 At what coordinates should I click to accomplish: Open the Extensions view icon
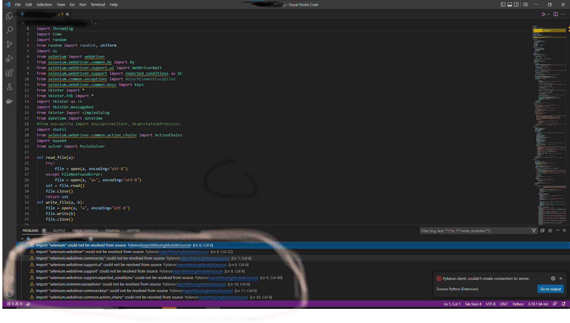point(9,73)
